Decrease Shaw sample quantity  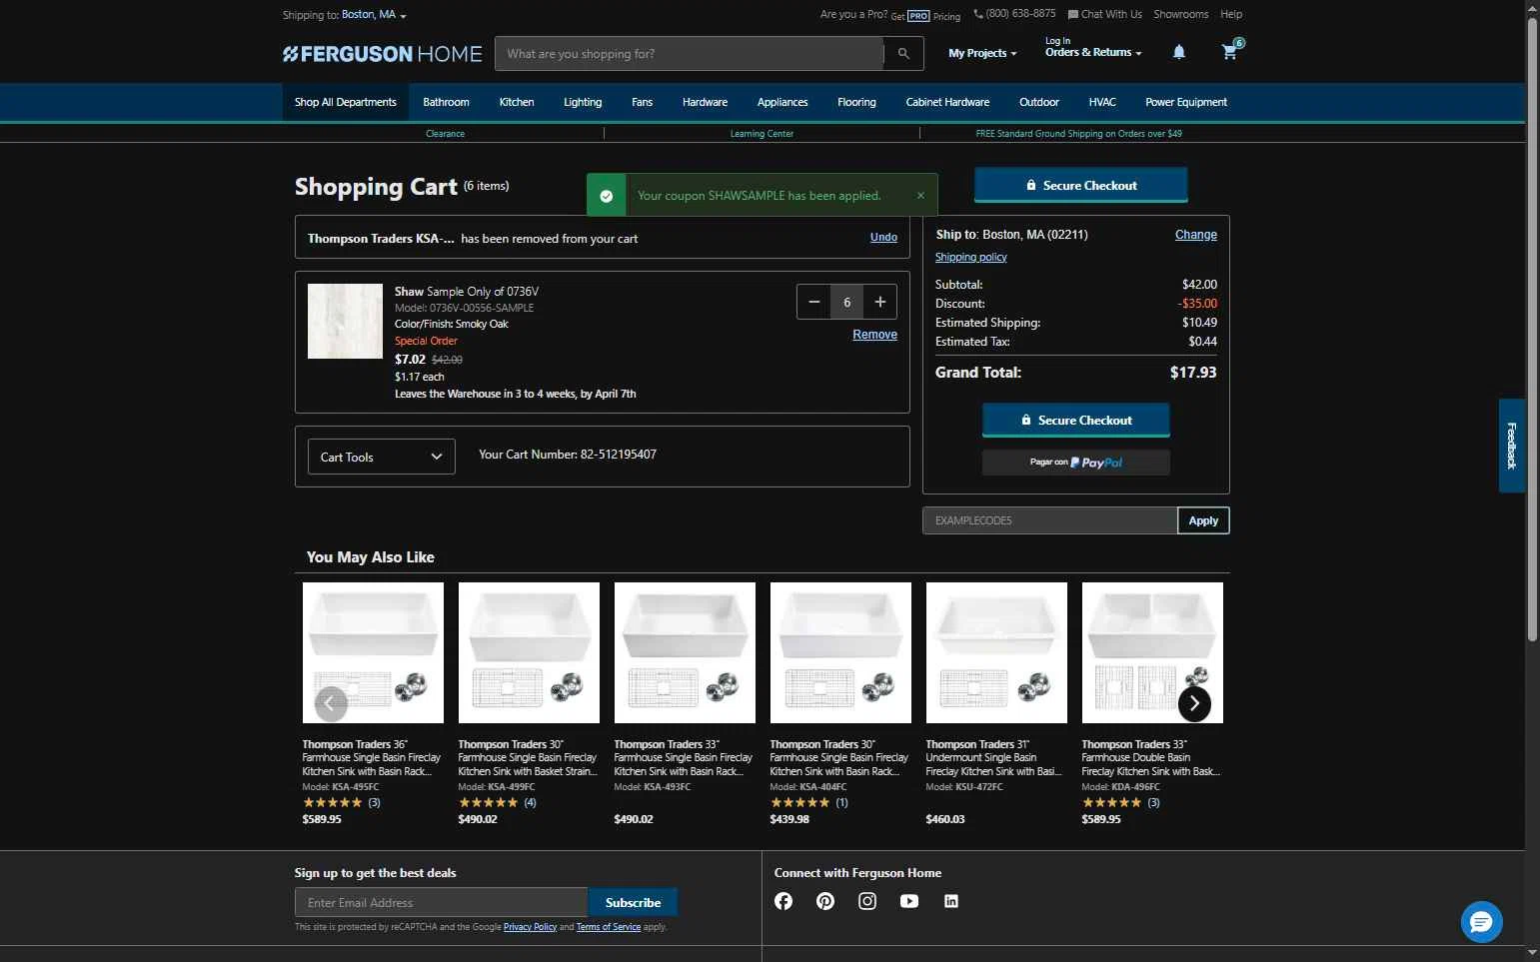pos(814,302)
